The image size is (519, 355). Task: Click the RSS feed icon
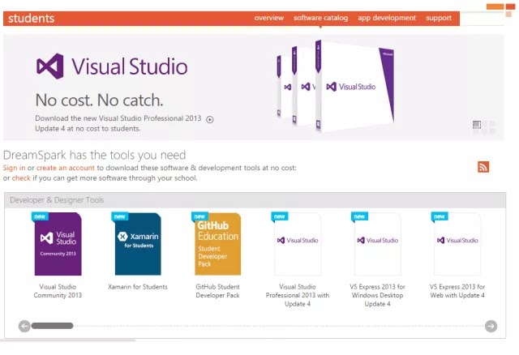(x=483, y=167)
